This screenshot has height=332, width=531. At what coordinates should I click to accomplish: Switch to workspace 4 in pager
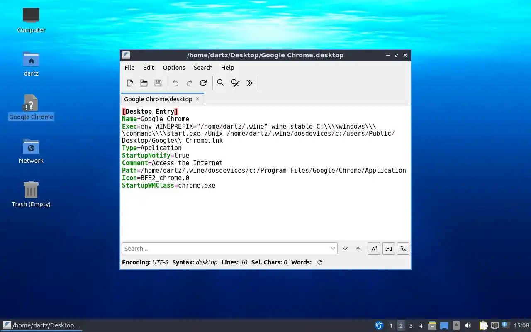click(x=421, y=326)
